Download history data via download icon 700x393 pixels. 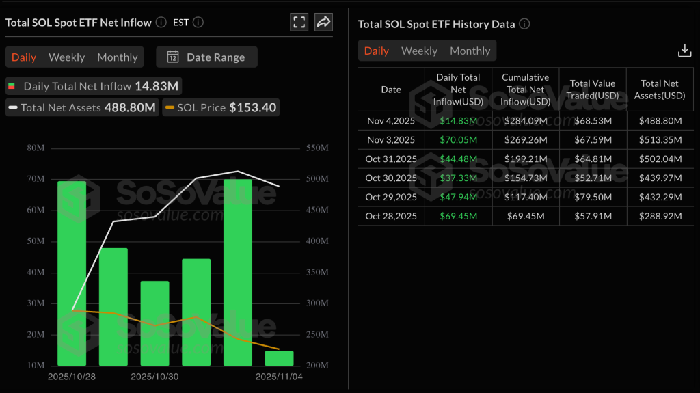tap(684, 51)
